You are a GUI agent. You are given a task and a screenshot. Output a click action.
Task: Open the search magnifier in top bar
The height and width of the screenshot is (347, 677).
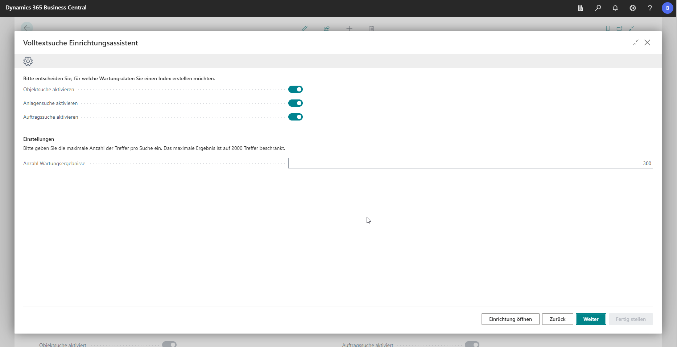[598, 8]
